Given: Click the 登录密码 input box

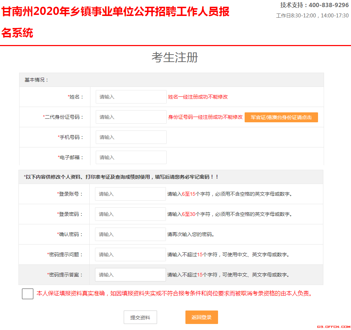Looking at the screenshot, I should tap(130, 214).
